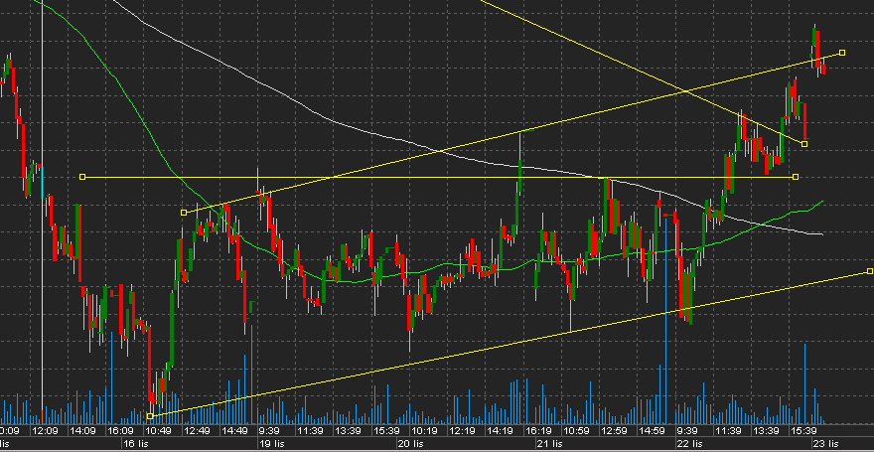Click the 14:59 time label
This screenshot has width=874, height=452.
tap(653, 431)
